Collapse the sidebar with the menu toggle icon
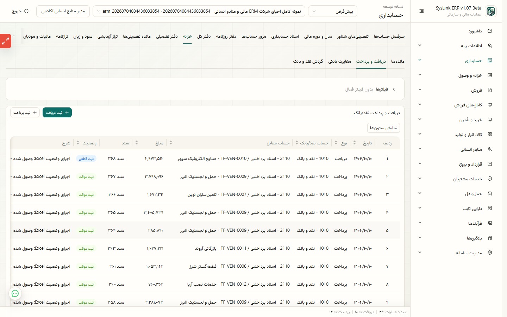507x317 pixels. [421, 11]
